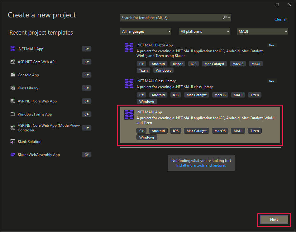Click the .NET MAUI App icon in recent templates
Screen dimensions: 296x232
click(x=13, y=49)
